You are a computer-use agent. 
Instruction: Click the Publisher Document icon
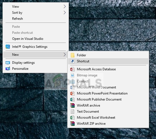click(72, 99)
